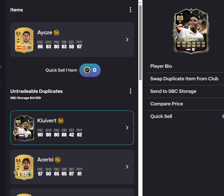Expand Kluivert duplicate details chevron

coord(127,128)
